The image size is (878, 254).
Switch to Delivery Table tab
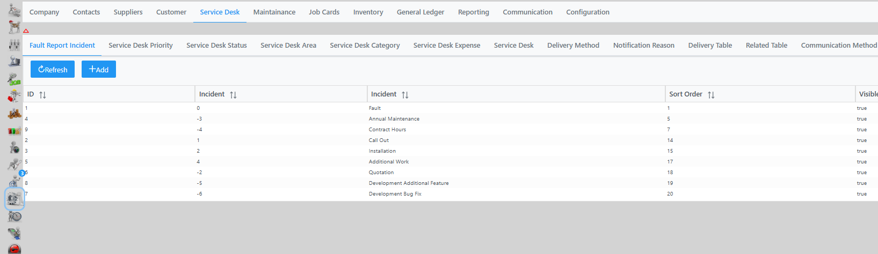pyautogui.click(x=710, y=45)
